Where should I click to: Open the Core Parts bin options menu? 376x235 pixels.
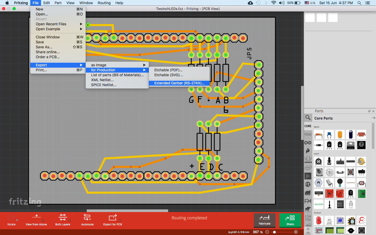coord(373,118)
